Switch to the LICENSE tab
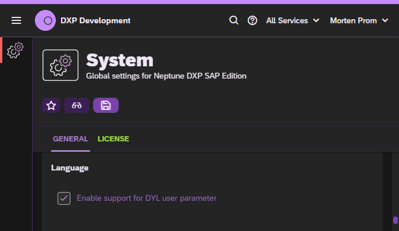This screenshot has width=399, height=231. 113,139
